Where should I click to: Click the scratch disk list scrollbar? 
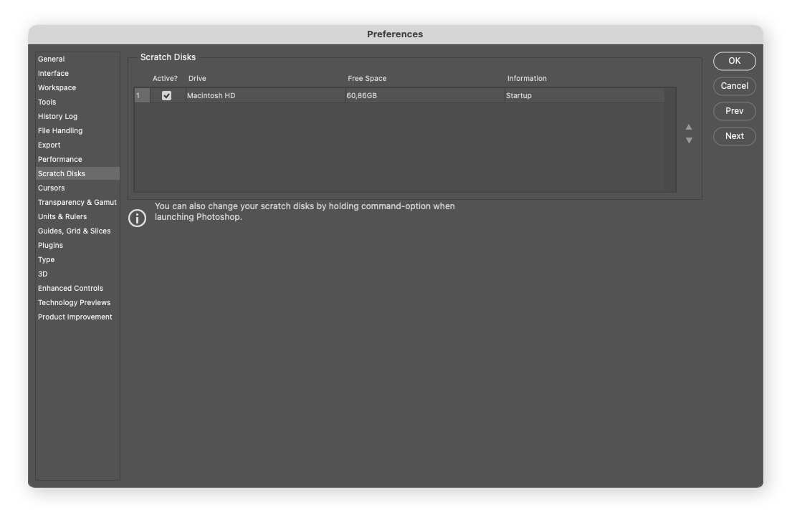670,140
